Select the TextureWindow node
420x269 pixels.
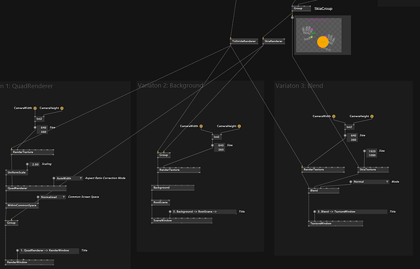pos(335,223)
